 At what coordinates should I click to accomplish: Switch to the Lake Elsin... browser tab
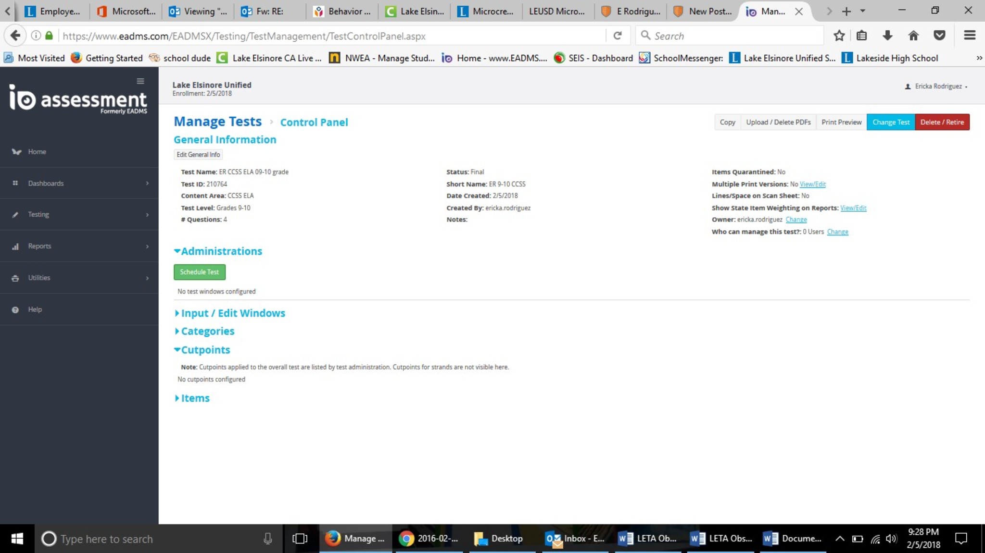(415, 11)
